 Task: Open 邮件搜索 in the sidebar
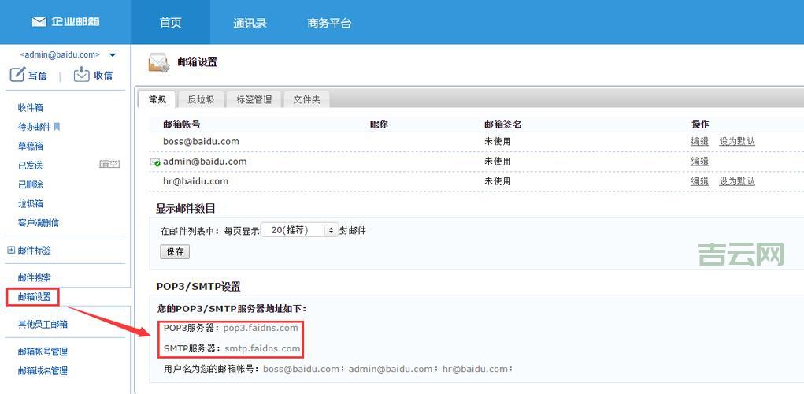(x=35, y=278)
